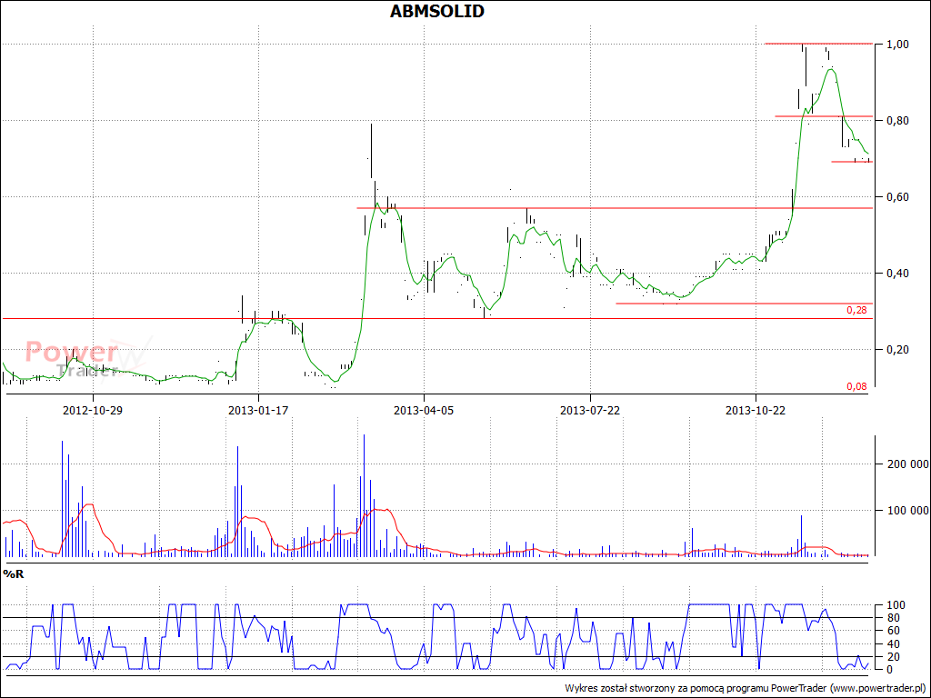This screenshot has height=698, width=931.
Task: Click the PowerTrader footer credit text
Action: pyautogui.click(x=746, y=689)
